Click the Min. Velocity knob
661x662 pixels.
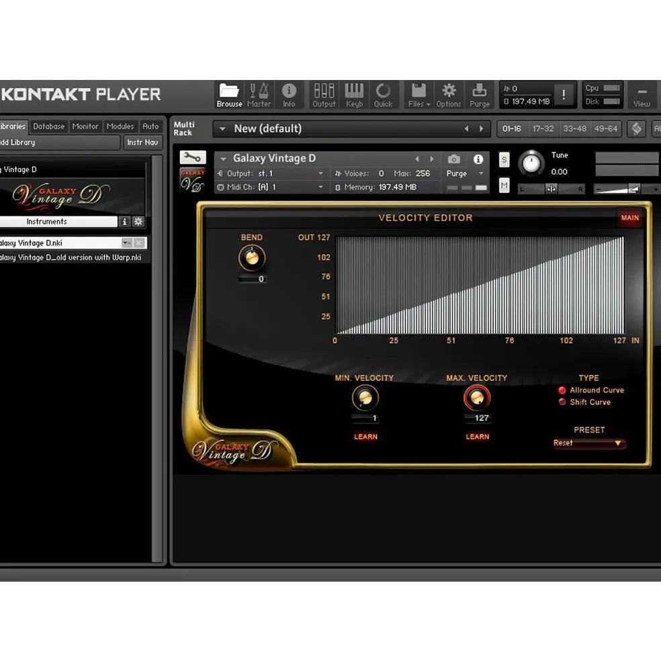pyautogui.click(x=365, y=398)
